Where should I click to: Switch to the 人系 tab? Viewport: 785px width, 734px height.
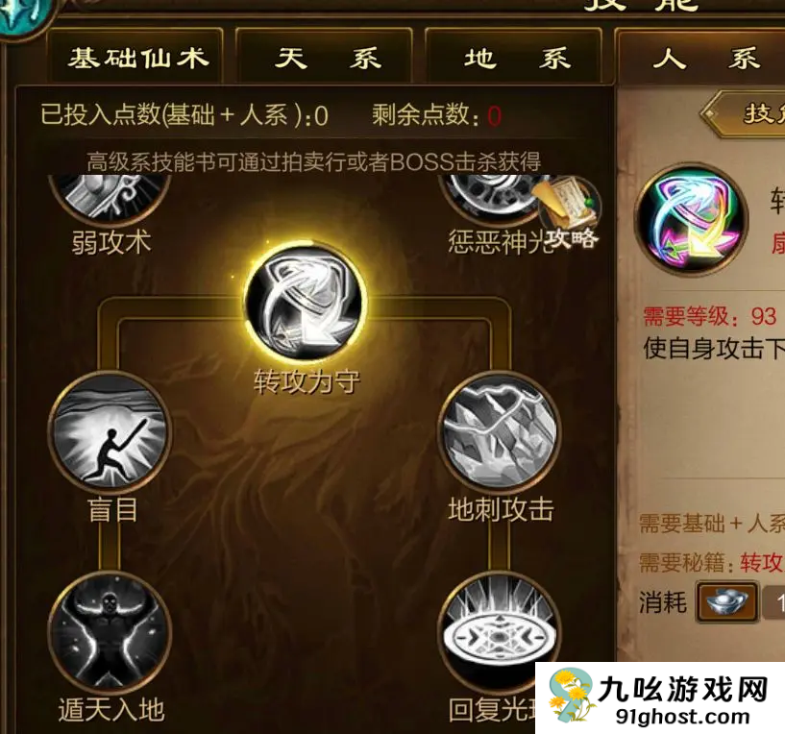point(700,58)
